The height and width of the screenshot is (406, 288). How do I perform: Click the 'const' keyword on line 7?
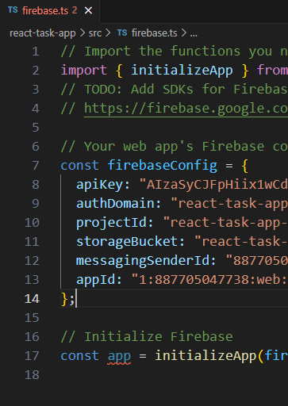tap(80, 166)
